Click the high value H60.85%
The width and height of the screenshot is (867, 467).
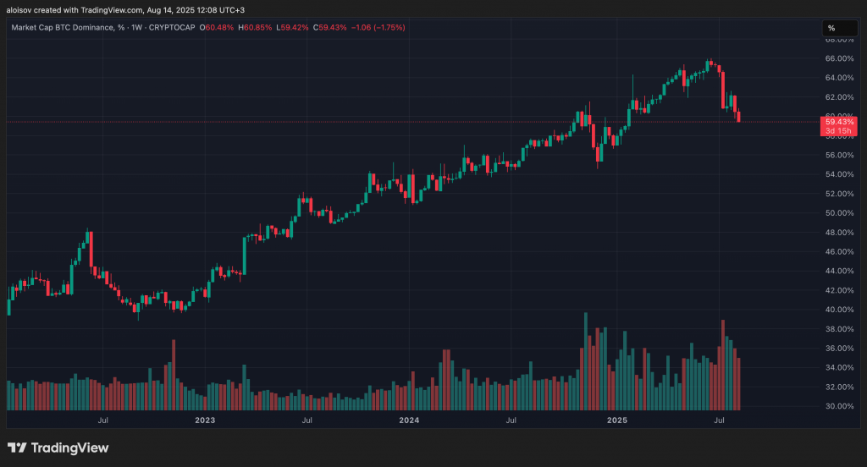(x=255, y=28)
